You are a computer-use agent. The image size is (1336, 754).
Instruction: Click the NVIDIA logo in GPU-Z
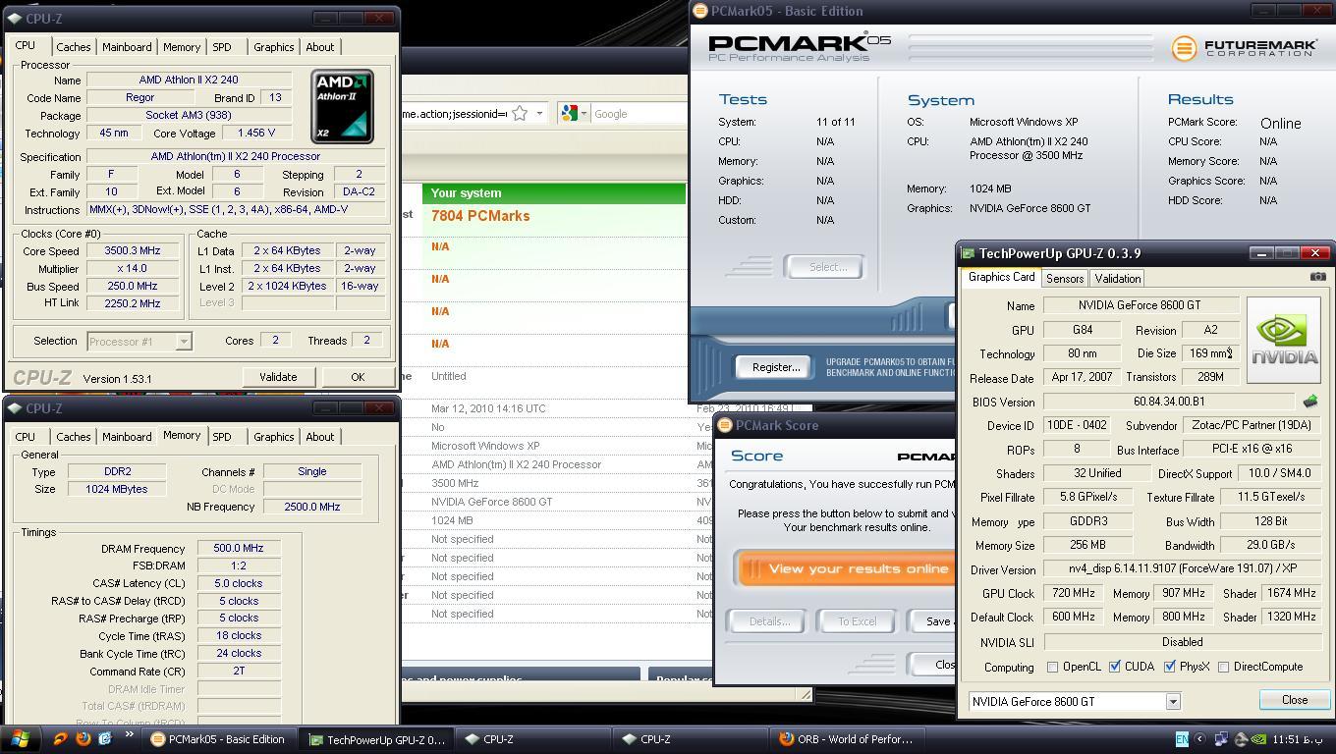pyautogui.click(x=1283, y=341)
